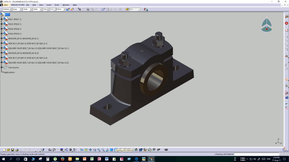289x162 pixels.
Task: Open the Insert menu
Action: (49, 5)
